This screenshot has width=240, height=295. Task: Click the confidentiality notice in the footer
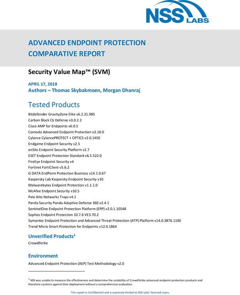pos(120,292)
